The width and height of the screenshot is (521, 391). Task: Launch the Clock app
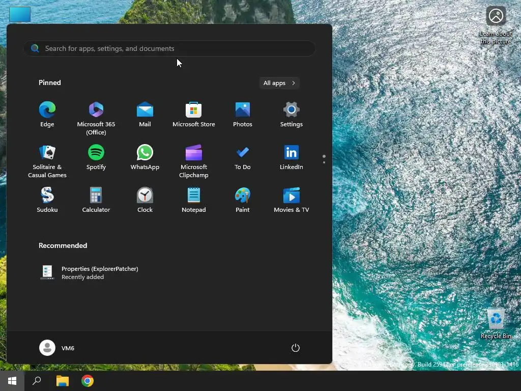click(145, 200)
